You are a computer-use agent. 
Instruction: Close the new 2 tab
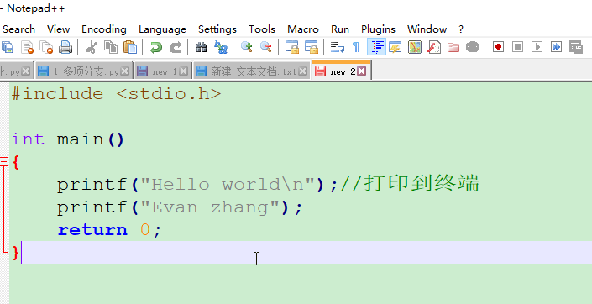(x=361, y=71)
